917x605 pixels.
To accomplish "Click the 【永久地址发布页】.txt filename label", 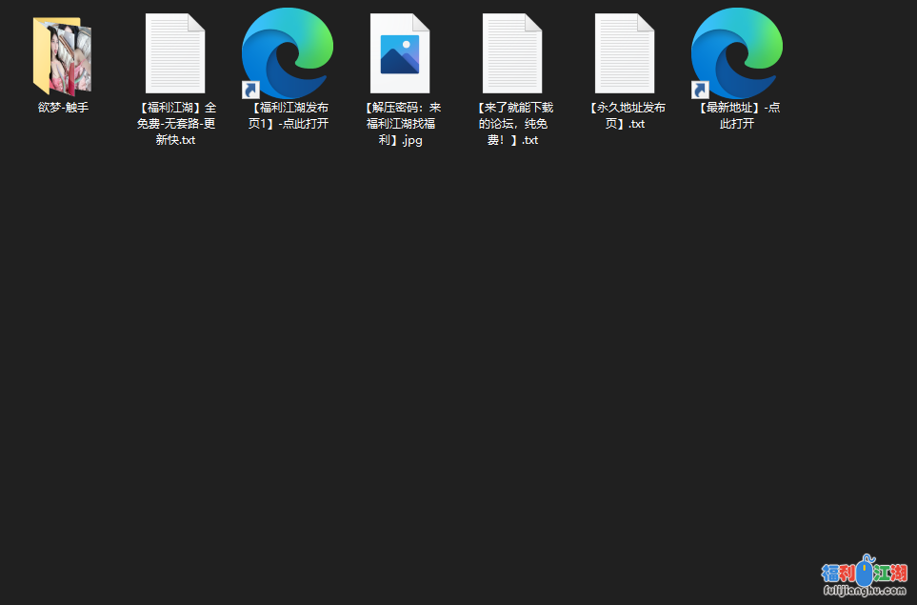I will (625, 115).
